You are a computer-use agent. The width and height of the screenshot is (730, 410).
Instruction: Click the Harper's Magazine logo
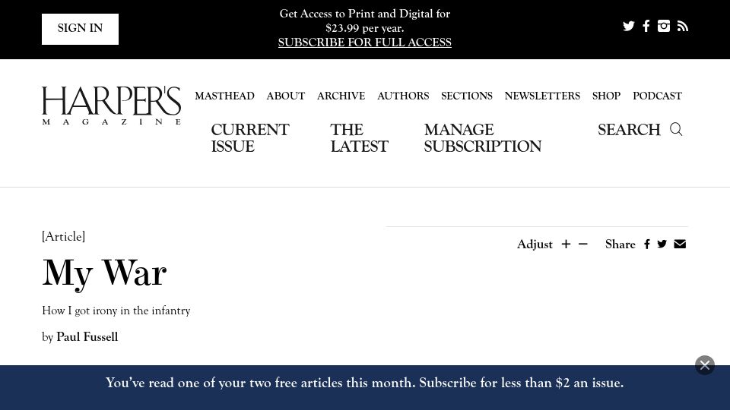(x=111, y=106)
